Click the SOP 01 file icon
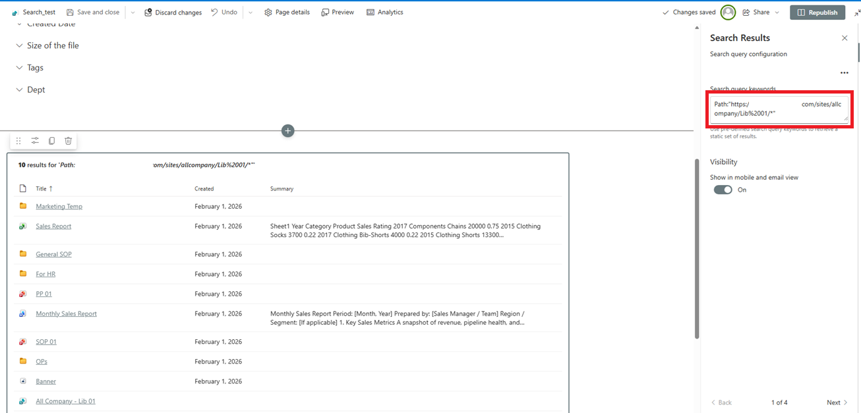This screenshot has height=413, width=861. tap(23, 341)
